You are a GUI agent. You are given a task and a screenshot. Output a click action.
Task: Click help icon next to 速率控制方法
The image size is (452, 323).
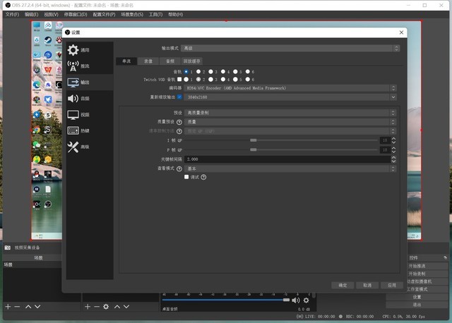(179, 131)
